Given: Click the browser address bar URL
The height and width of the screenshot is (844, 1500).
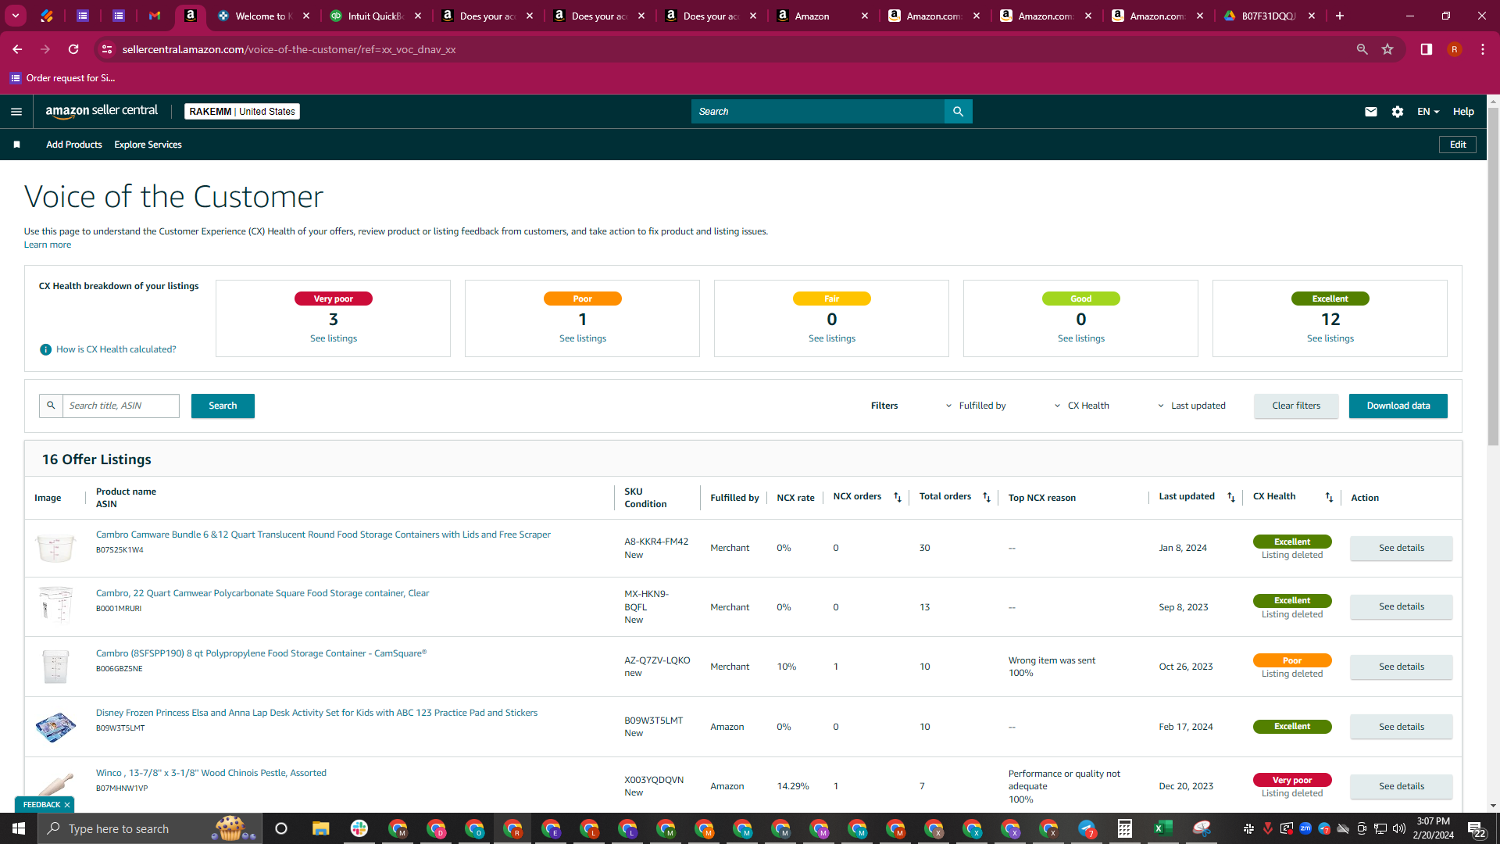Looking at the screenshot, I should 289,49.
